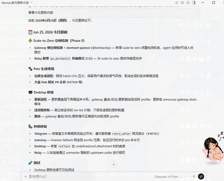Click the bug emoji beside 其他修复
Screen dimensions: 224x181
30,126
